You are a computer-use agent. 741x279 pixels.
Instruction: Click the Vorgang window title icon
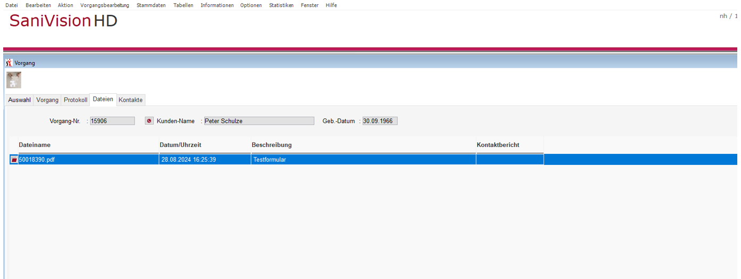9,63
